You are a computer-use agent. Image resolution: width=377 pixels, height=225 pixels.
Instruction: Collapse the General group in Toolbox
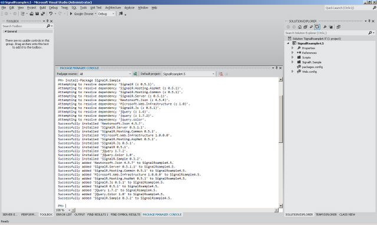point(5,31)
